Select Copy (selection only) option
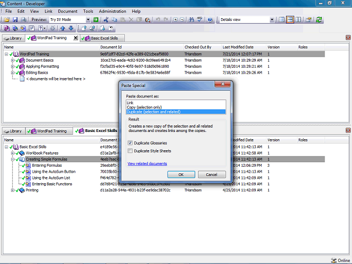The width and height of the screenshot is (352, 264). [176, 107]
